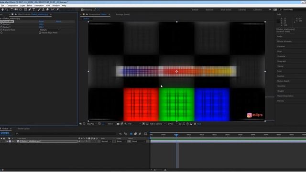Click the timeline current timecode field

click(x=5, y=133)
